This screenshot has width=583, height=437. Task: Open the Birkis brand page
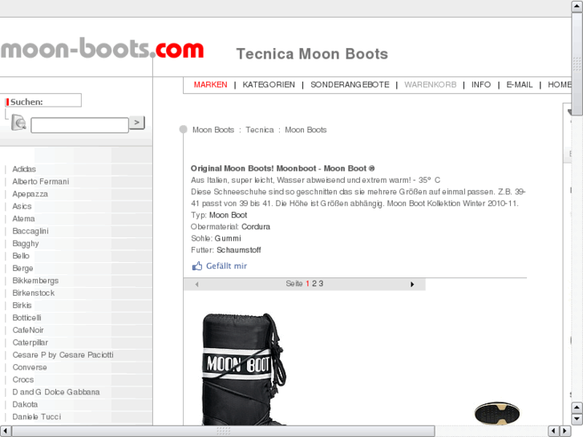pos(22,305)
